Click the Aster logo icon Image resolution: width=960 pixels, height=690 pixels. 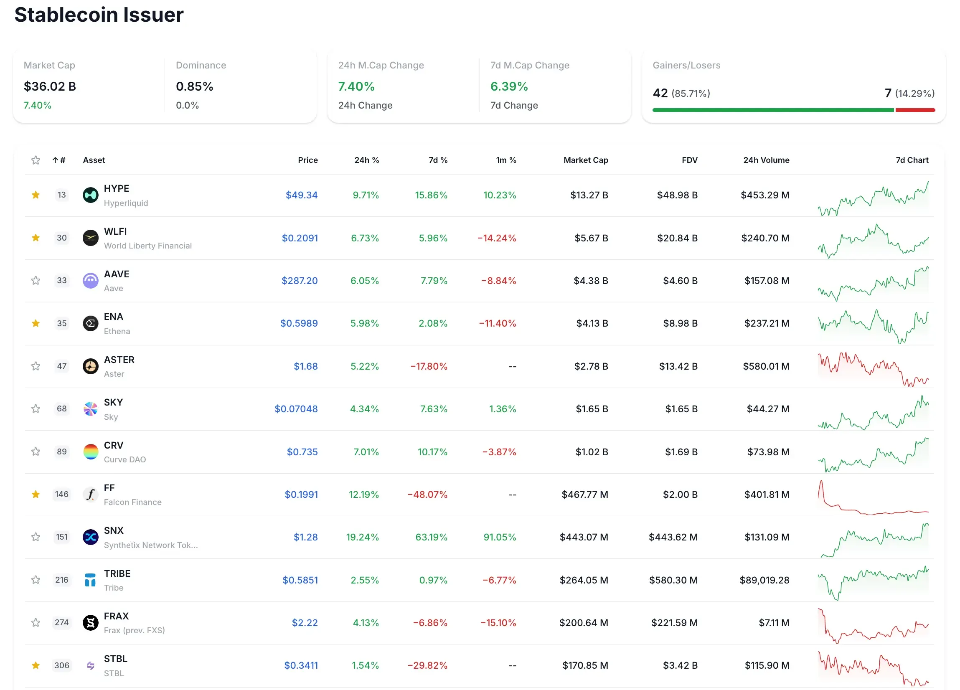(x=90, y=367)
